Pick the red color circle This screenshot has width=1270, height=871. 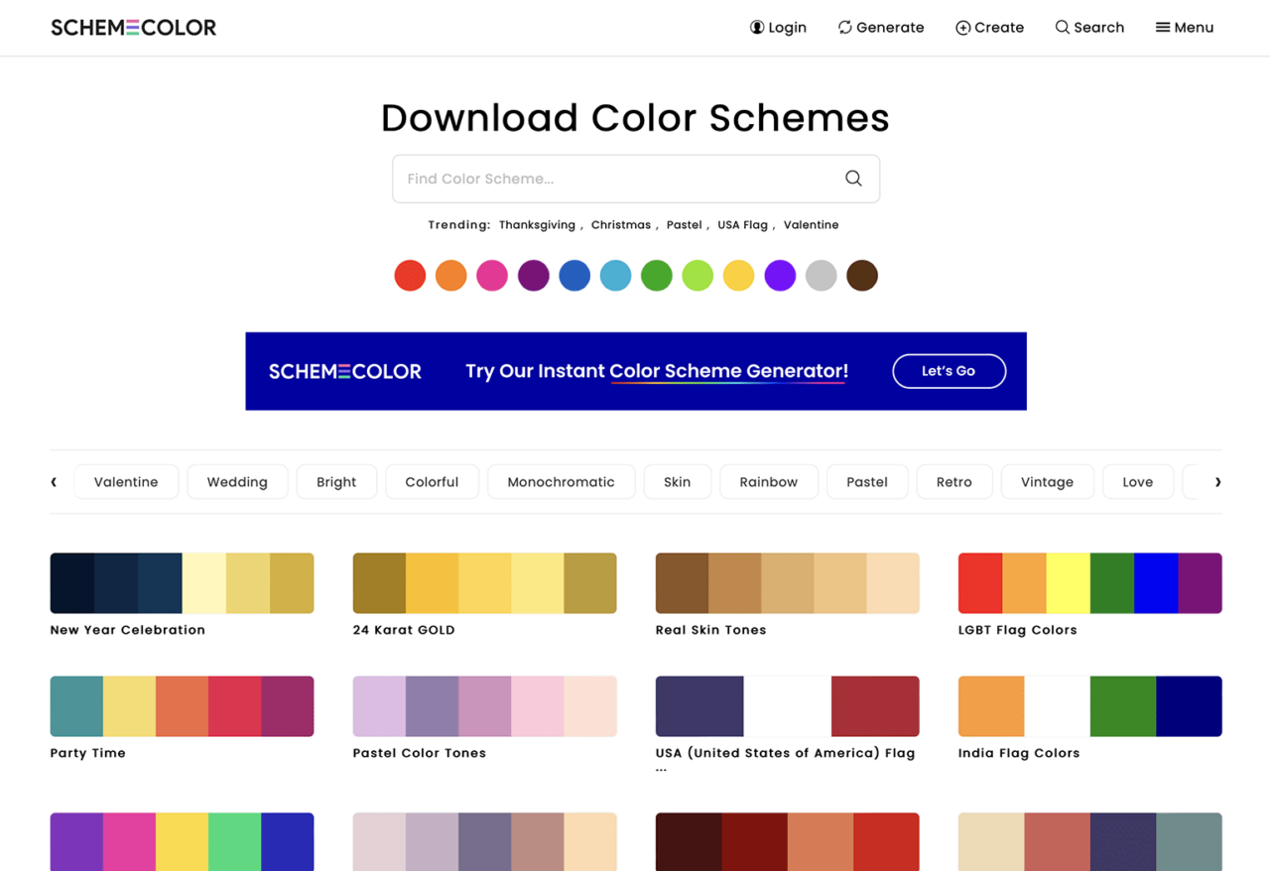[x=410, y=276]
